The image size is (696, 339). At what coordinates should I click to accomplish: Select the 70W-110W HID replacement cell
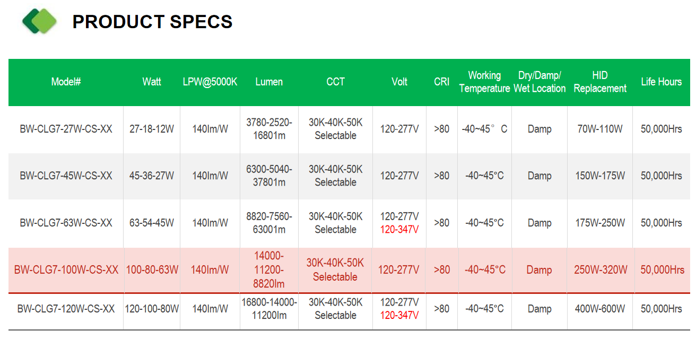point(600,129)
